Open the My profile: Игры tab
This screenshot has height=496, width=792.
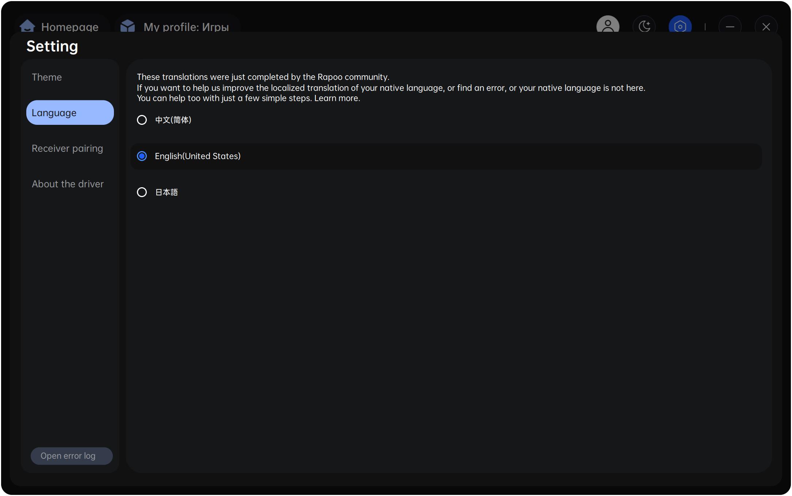[186, 27]
